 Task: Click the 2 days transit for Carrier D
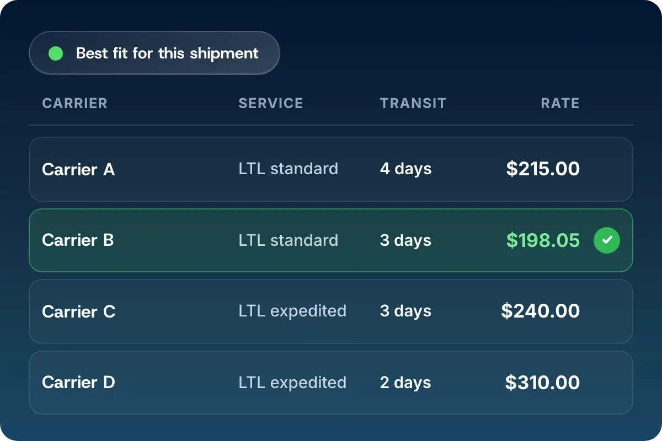(x=405, y=383)
